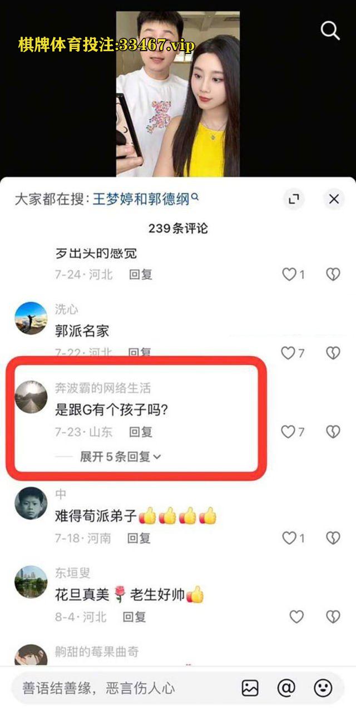Tap the 善语结善缘 comment input field
356x710 pixels.
(125, 688)
